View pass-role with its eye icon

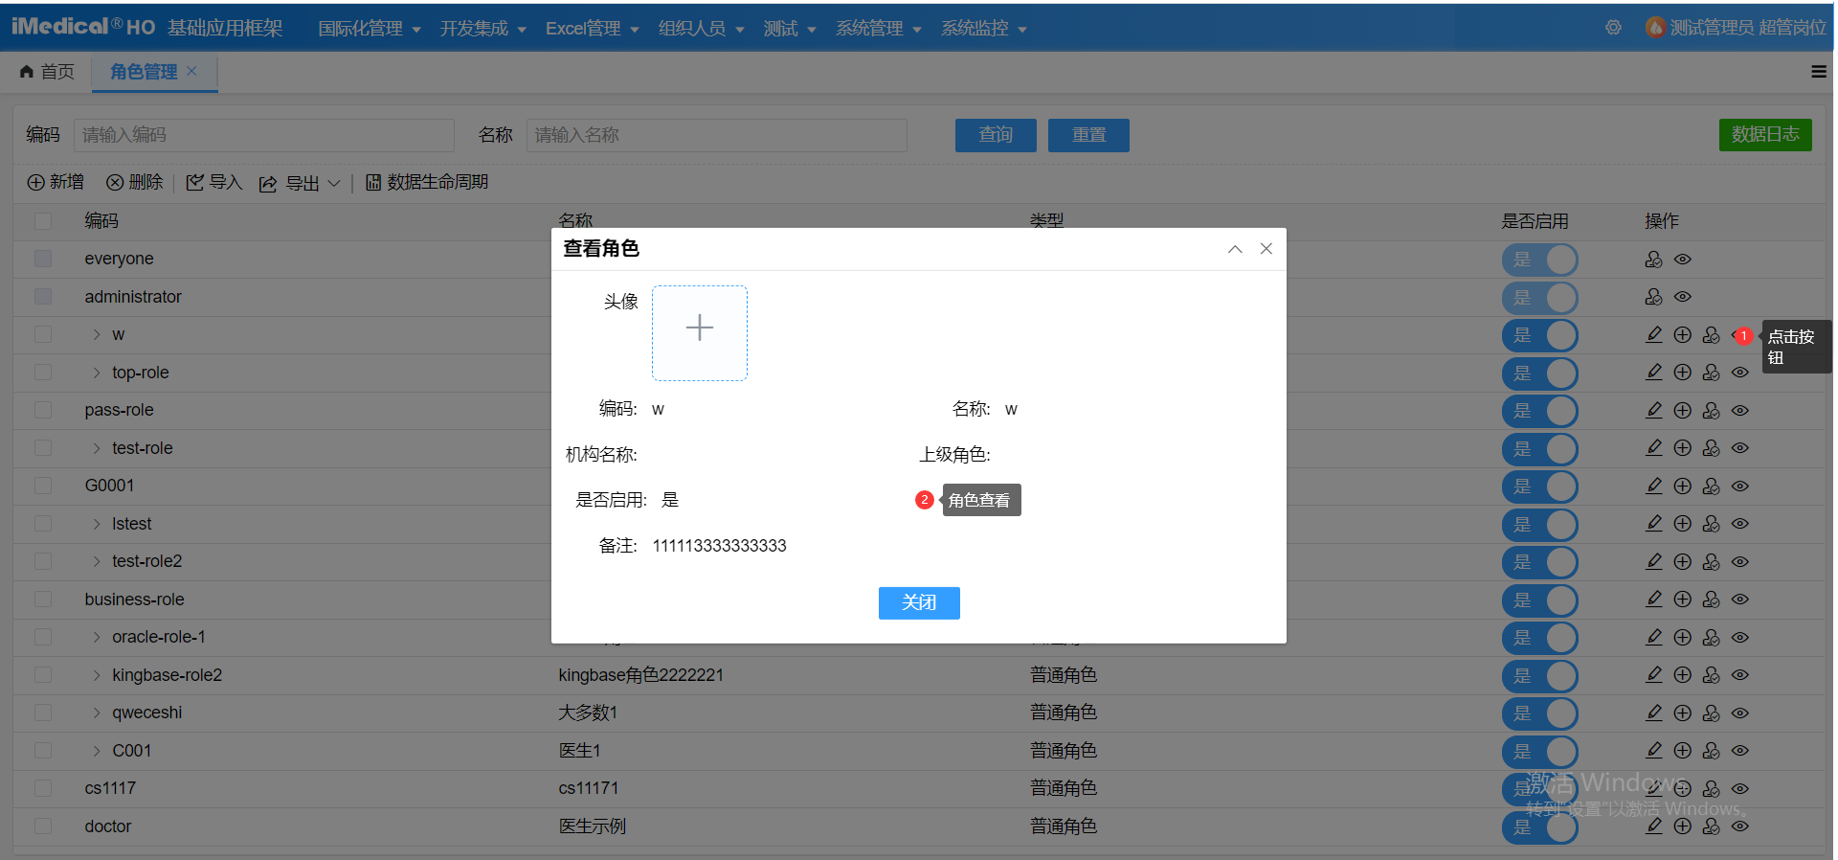1740,410
